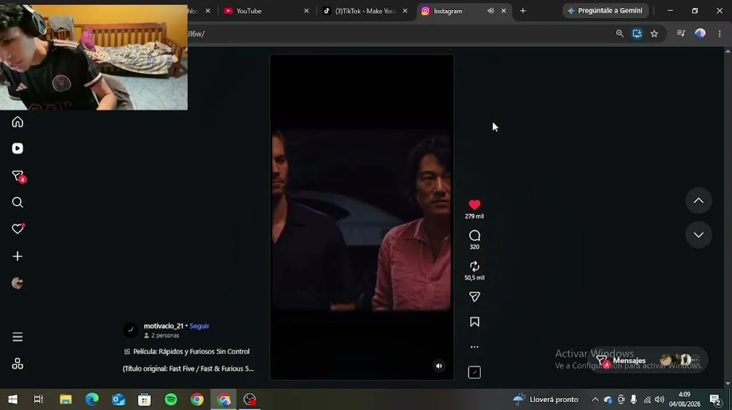Image resolution: width=732 pixels, height=410 pixels.
Task: Close the Instagram tab
Action: [503, 11]
